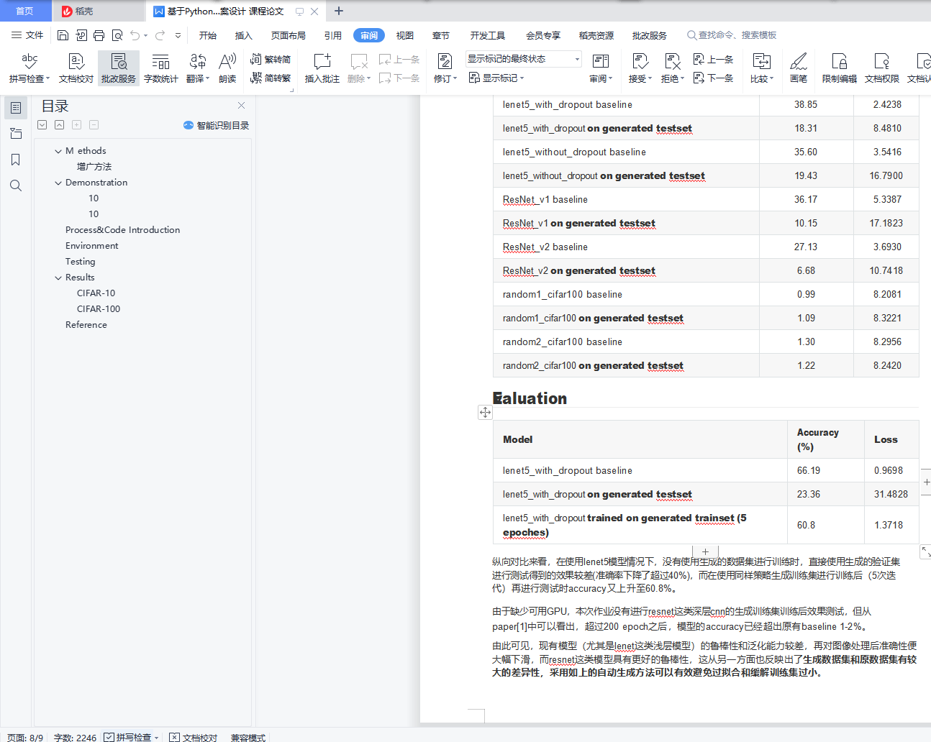Jump to Reference in the outline
This screenshot has width=931, height=742.
tap(86, 325)
